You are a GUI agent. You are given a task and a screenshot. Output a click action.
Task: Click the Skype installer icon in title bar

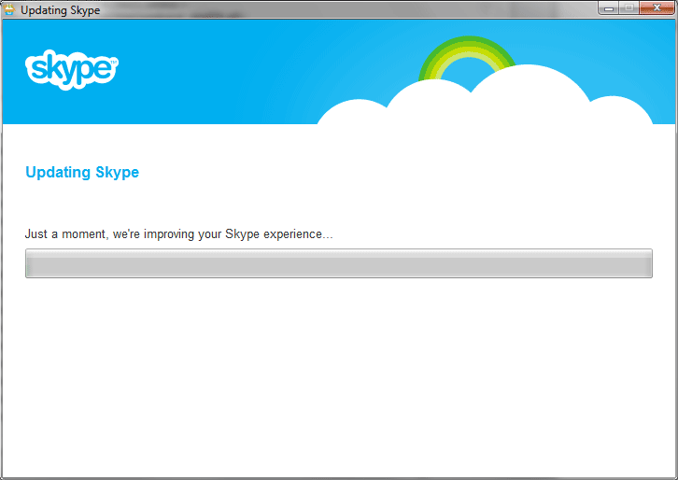9,9
